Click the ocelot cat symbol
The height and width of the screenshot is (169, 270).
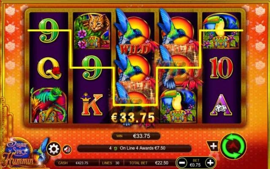(92, 31)
